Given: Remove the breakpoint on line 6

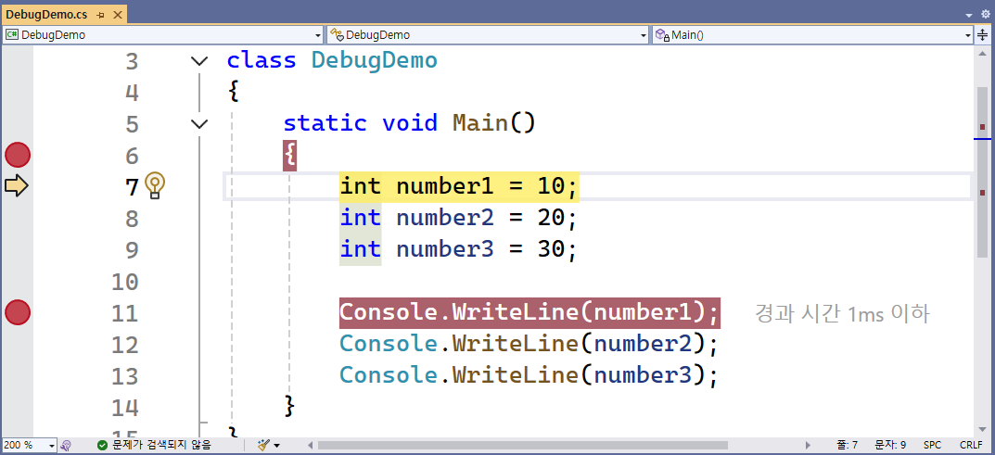Looking at the screenshot, I should click(18, 155).
